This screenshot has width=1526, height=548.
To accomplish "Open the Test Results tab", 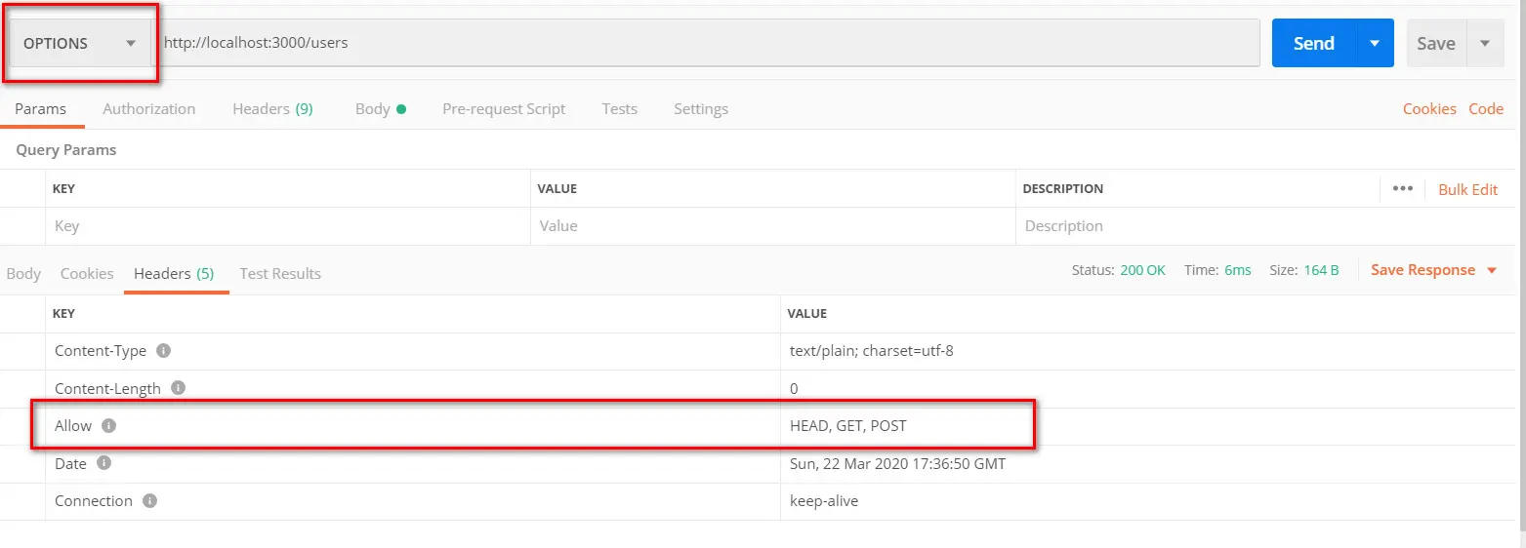I will pos(280,273).
